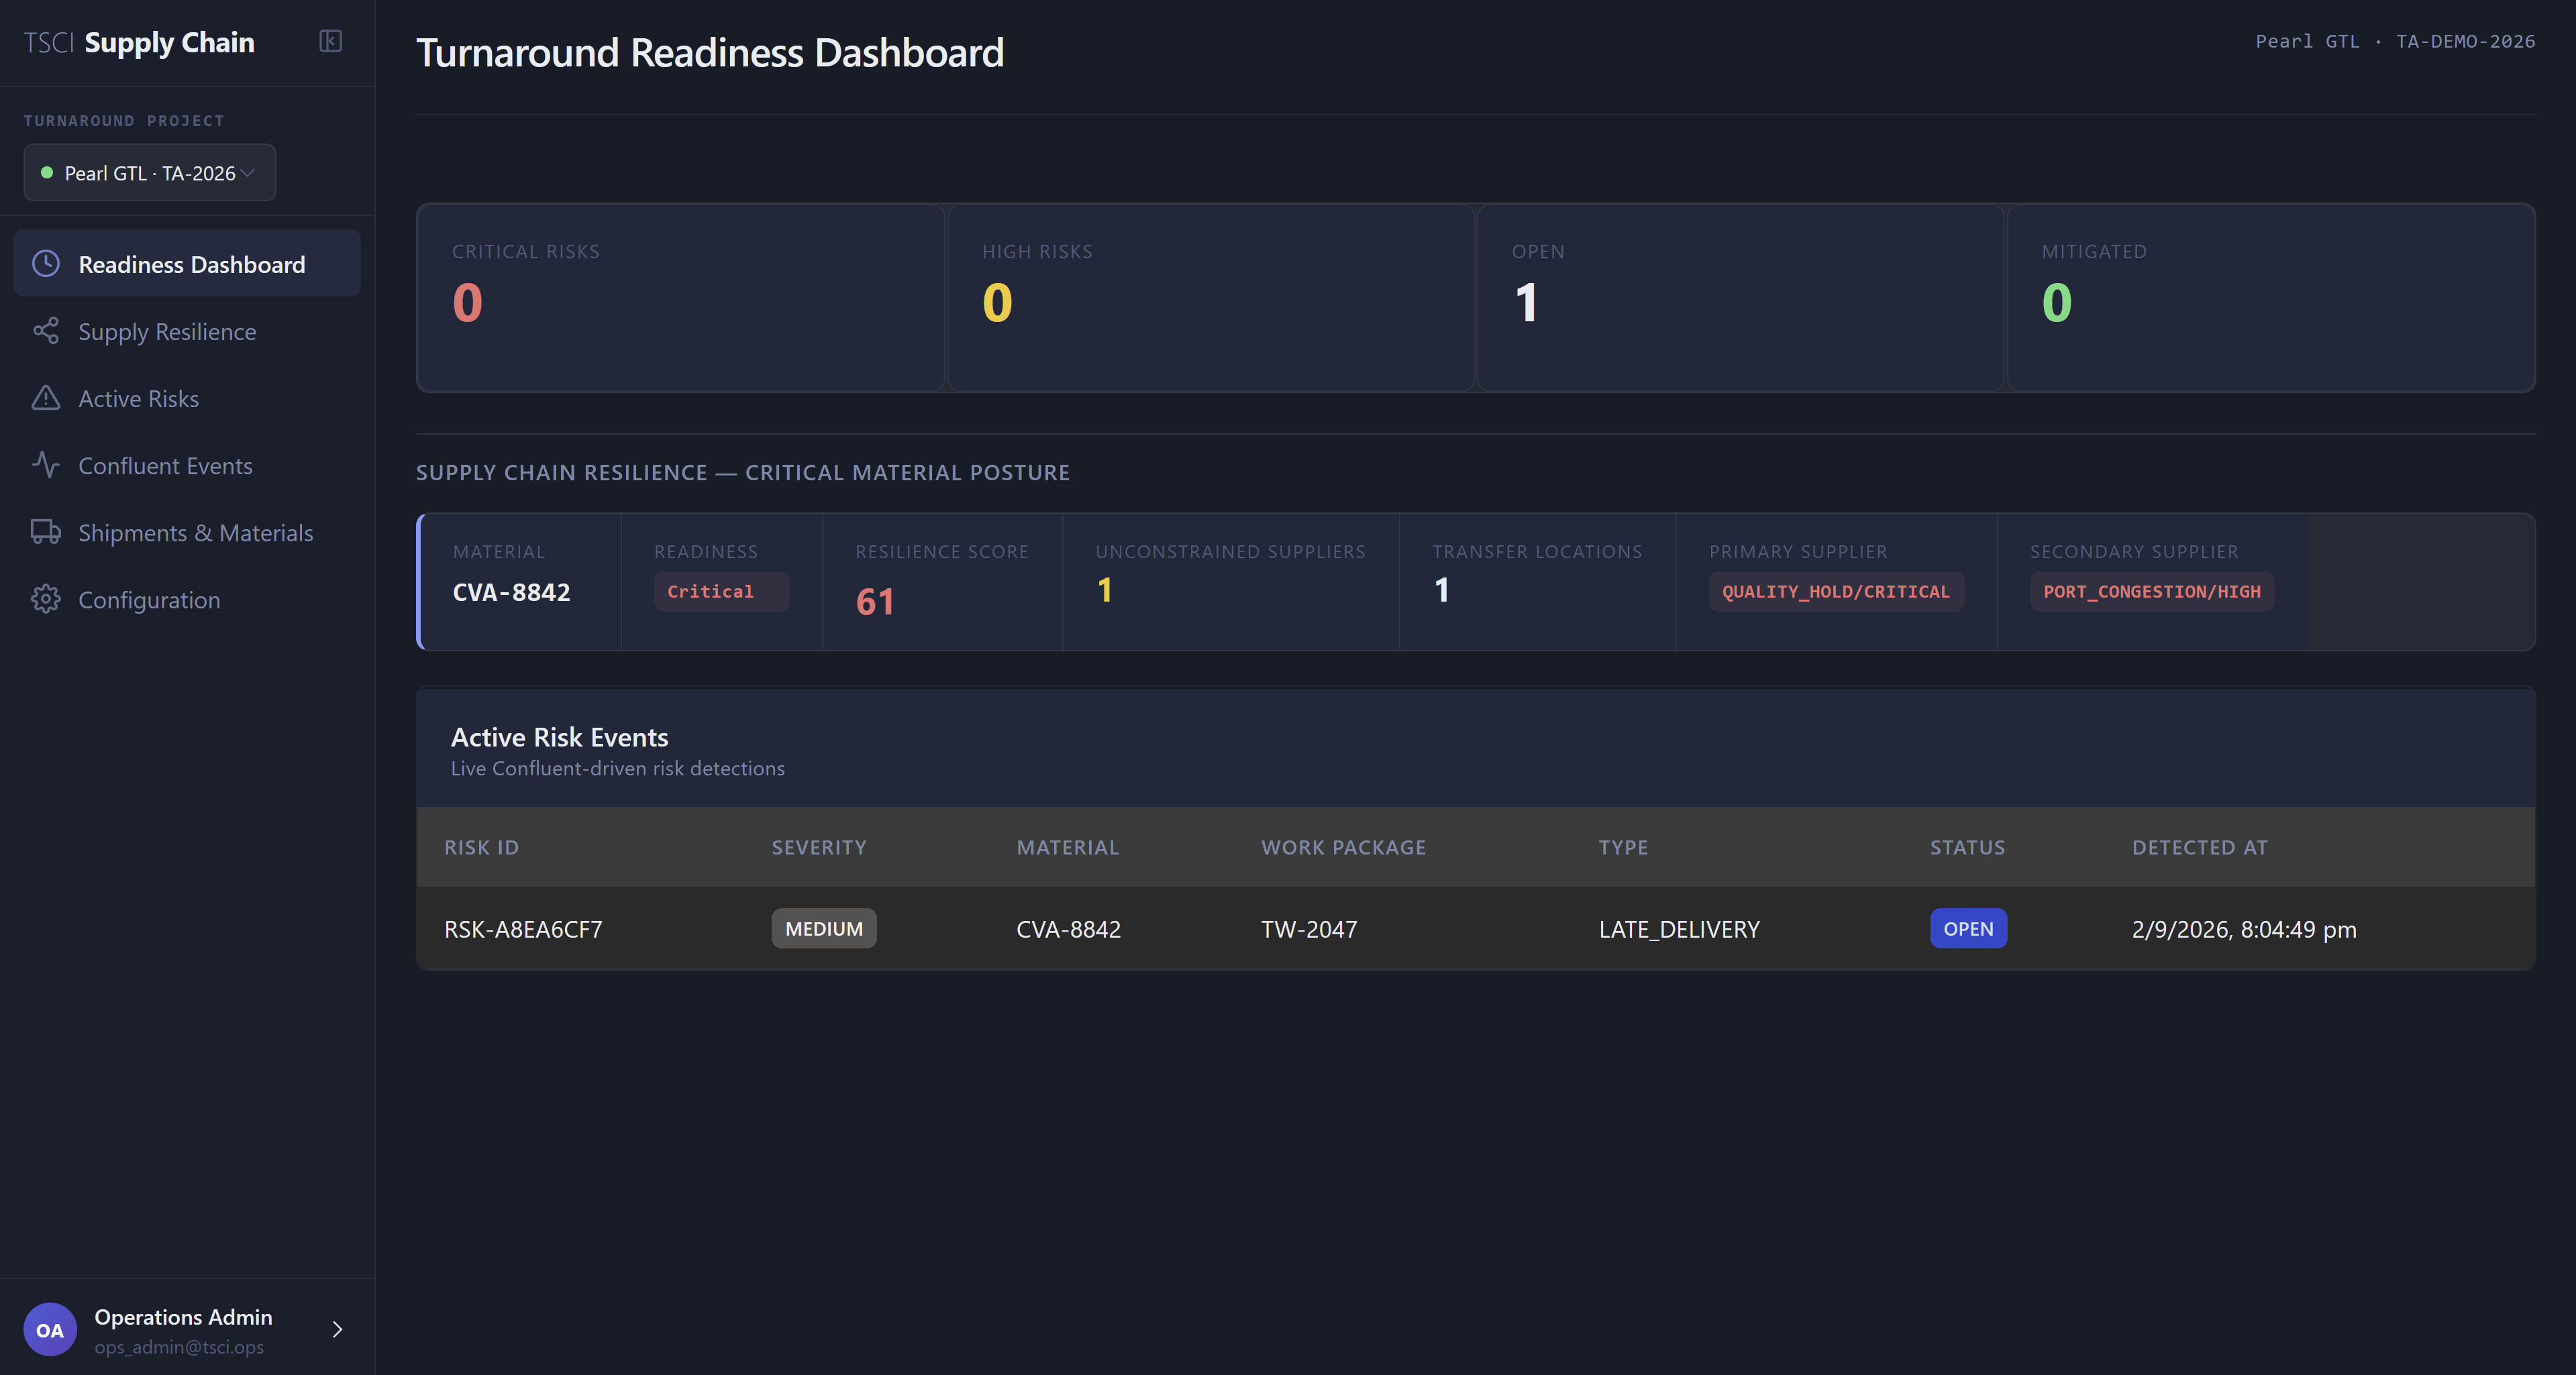Select the High Risks summary card
Viewport: 2576px width, 1375px height.
1211,298
